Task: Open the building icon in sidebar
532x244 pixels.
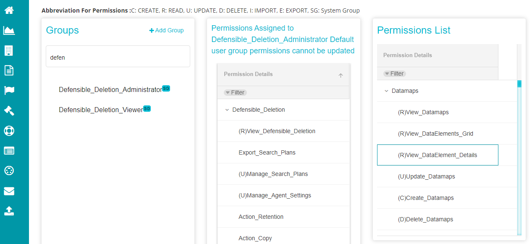Action: pyautogui.click(x=9, y=50)
